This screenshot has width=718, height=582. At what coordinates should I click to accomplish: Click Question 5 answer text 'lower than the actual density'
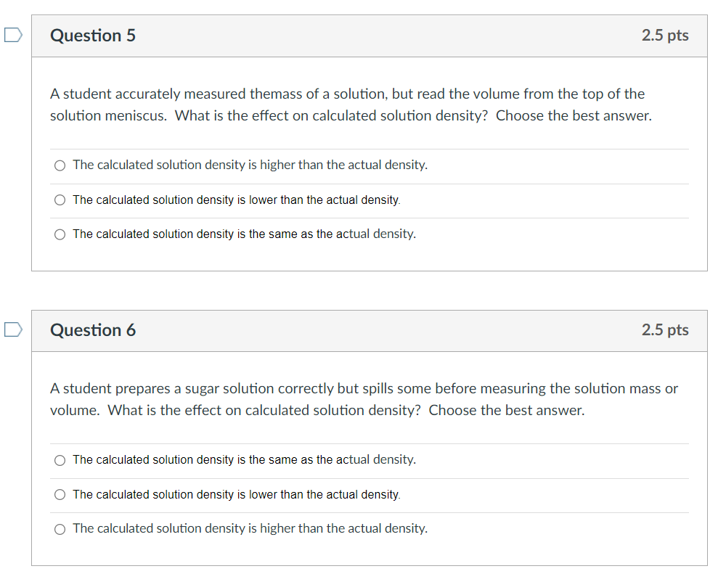(325, 200)
